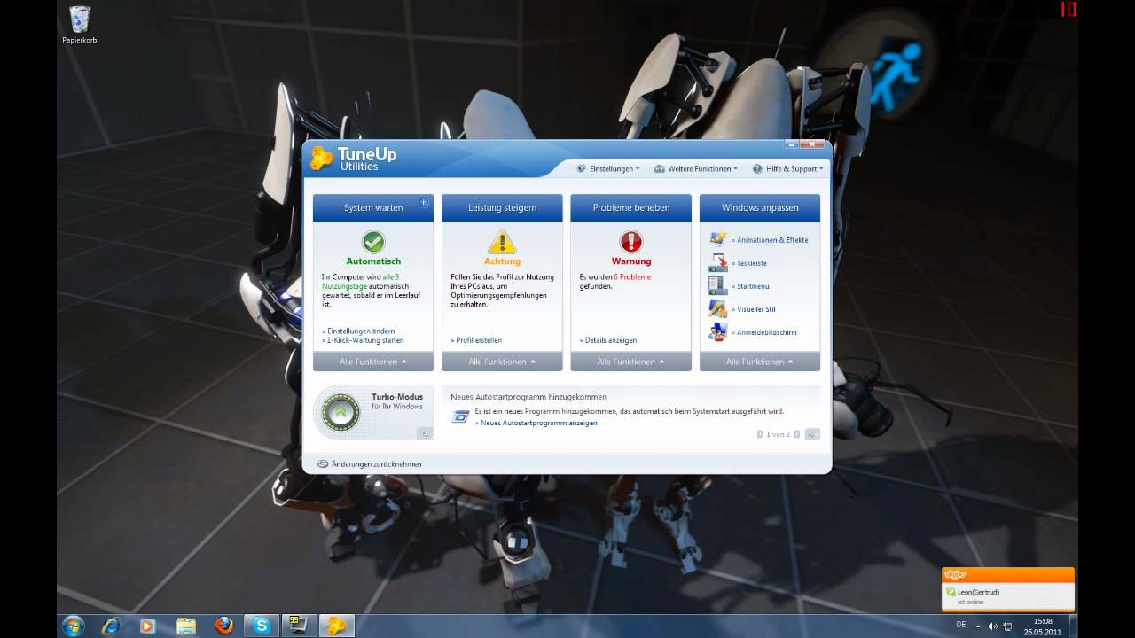Click the System warten header
The image size is (1135, 638).
point(373,207)
